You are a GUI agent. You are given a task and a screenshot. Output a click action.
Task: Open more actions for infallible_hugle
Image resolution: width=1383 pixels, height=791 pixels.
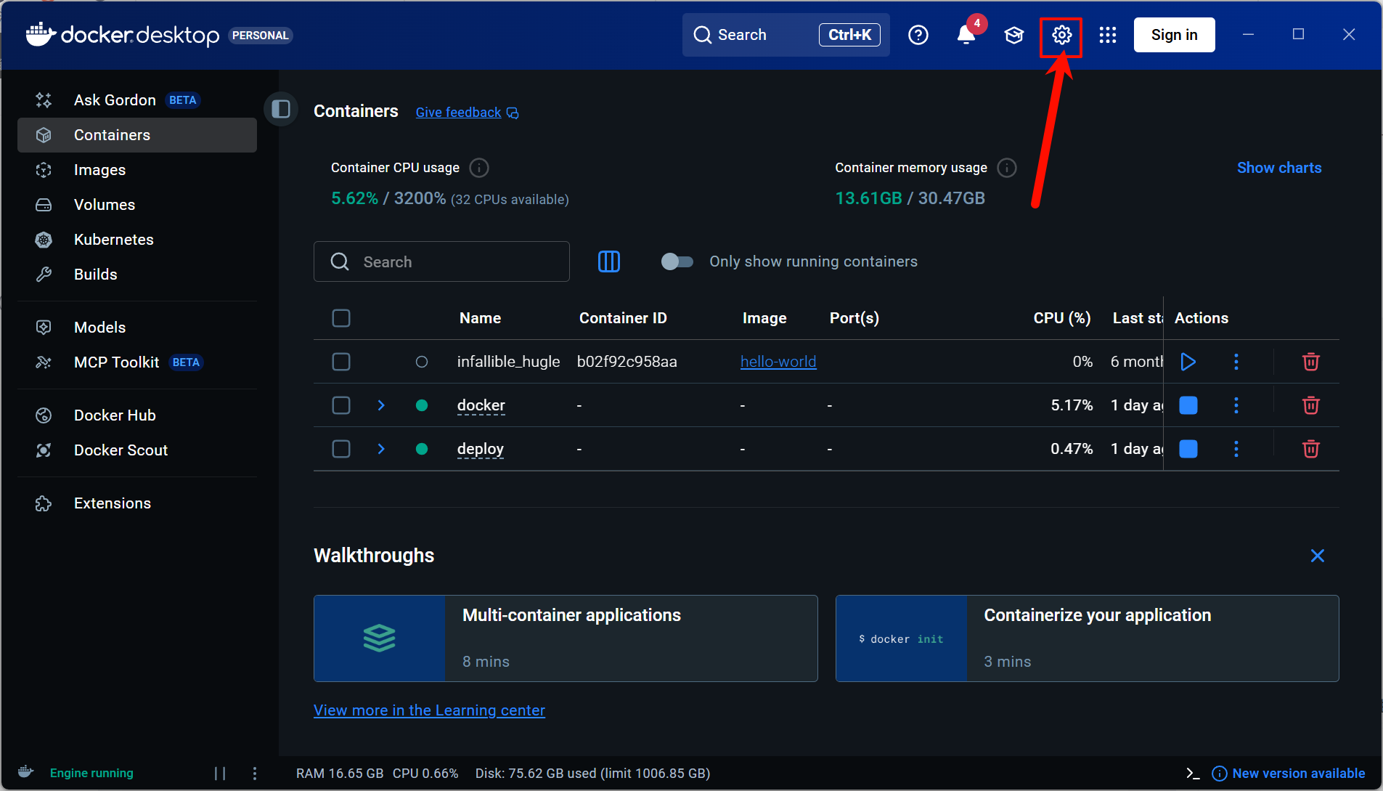1236,362
